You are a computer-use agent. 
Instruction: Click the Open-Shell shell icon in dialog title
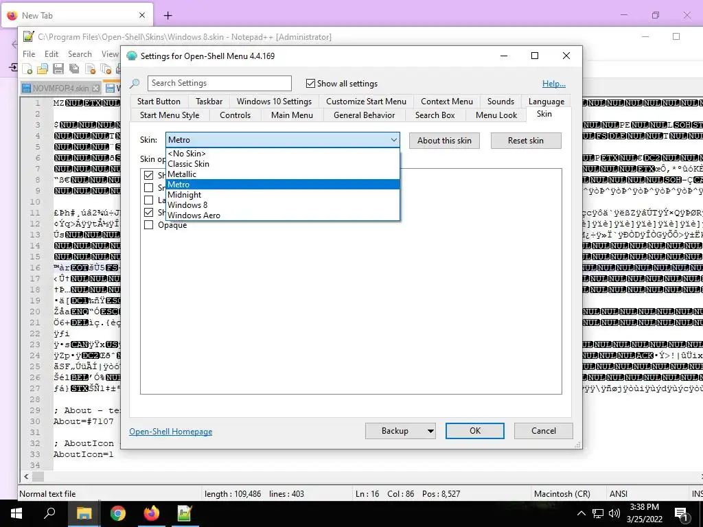pyautogui.click(x=132, y=56)
